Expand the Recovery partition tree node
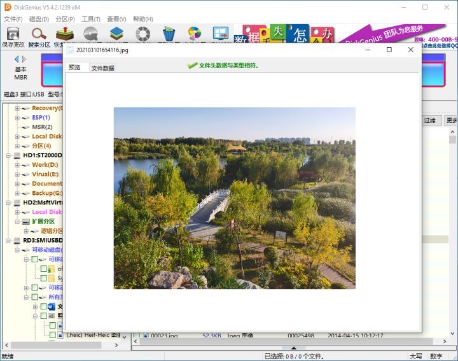The width and height of the screenshot is (458, 361). point(17,108)
